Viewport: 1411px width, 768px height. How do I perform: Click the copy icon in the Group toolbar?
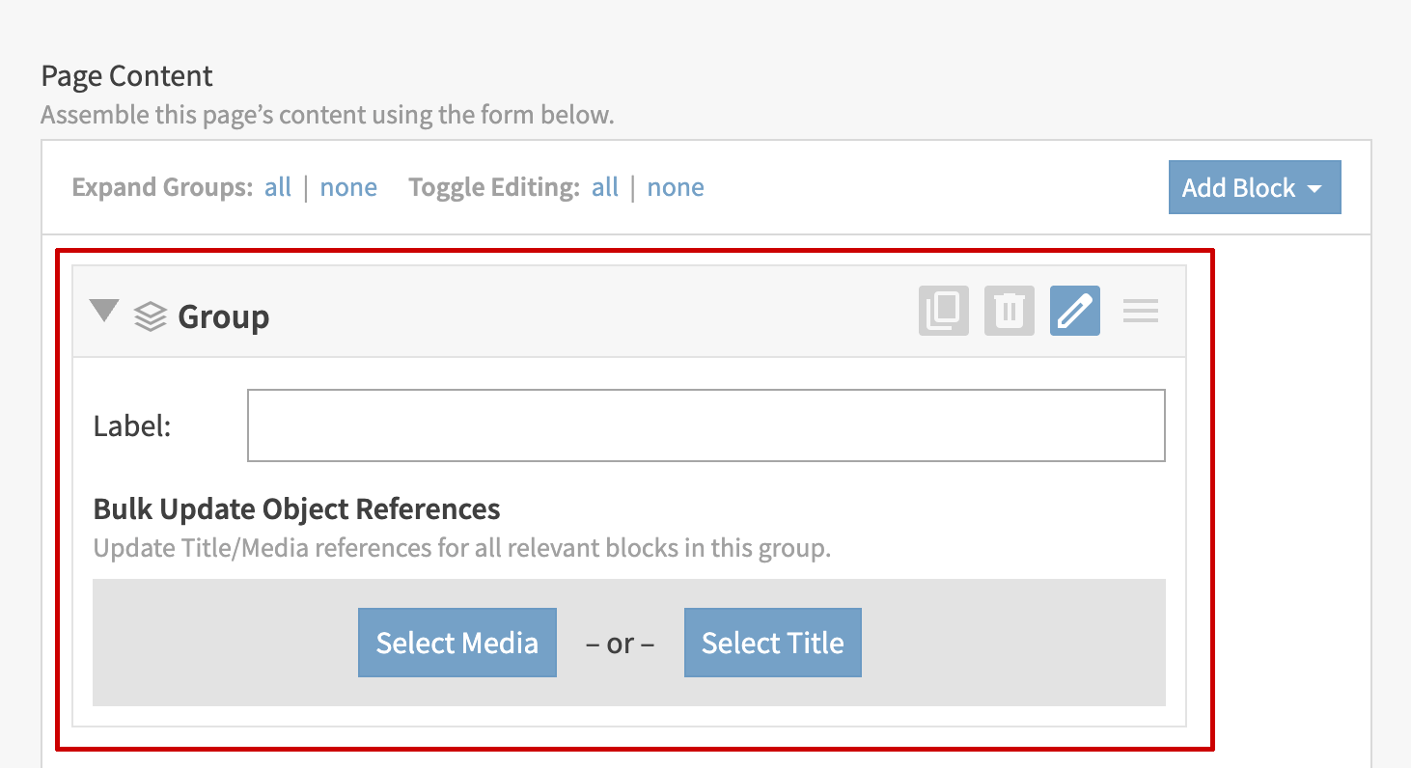[943, 311]
